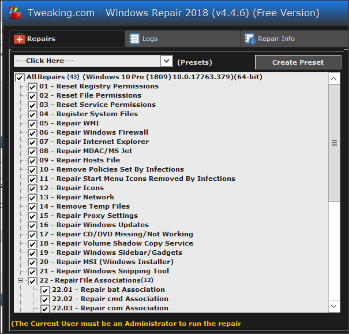Uncheck 22.01 Repair bat Association
Screen dimensions: 349x334
point(45,291)
